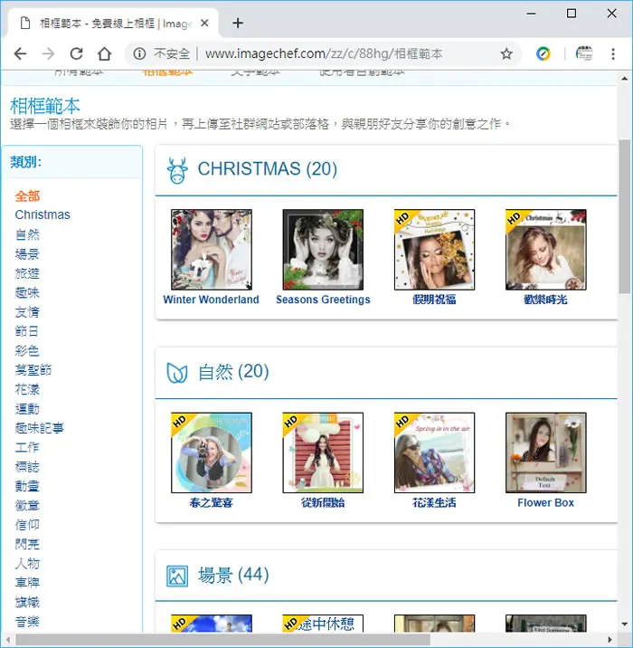The height and width of the screenshot is (648, 633).
Task: Click the address bar URL field
Action: coord(324,53)
